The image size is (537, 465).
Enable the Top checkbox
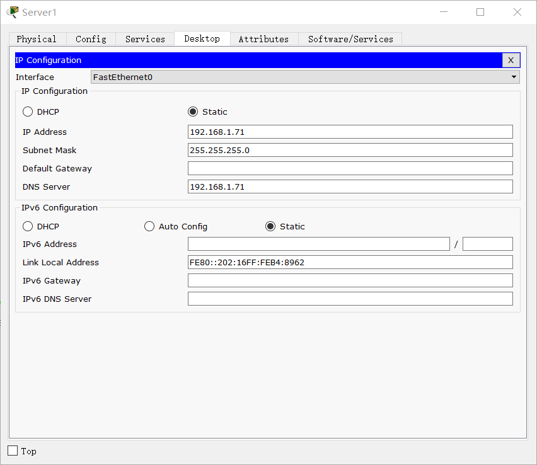(13, 451)
